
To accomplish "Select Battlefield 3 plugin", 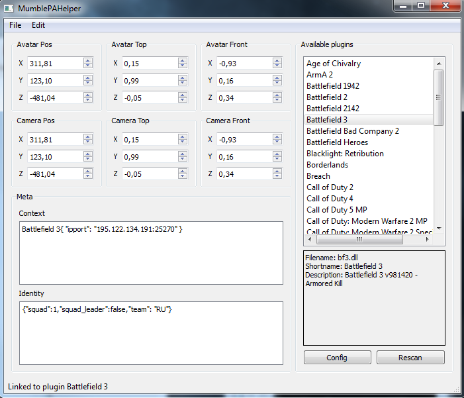I will point(369,120).
